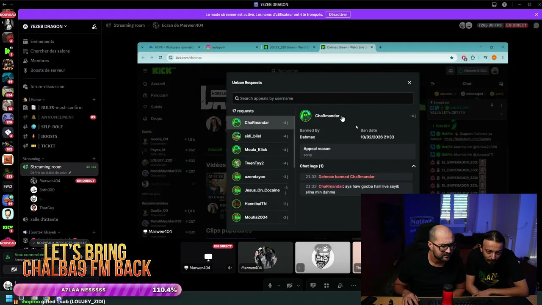The image size is (542, 305).
Task: Select sidi_bilel unban request
Action: click(261, 136)
